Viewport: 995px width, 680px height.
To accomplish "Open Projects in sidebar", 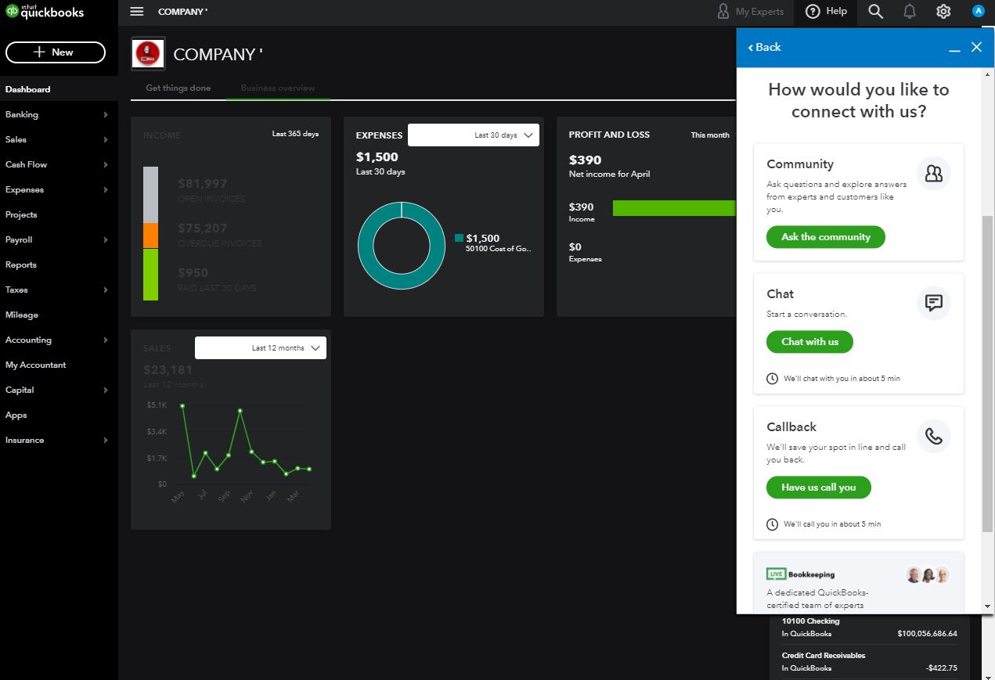I will 59,214.
